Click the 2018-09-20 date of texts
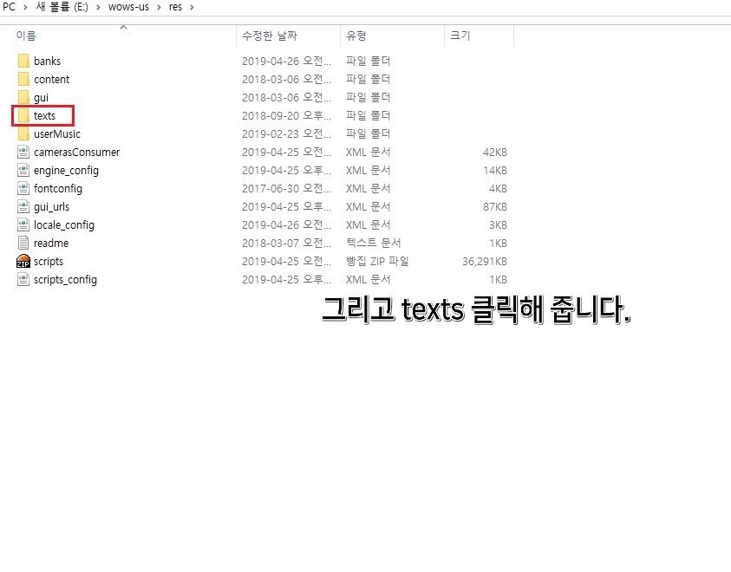731x572 pixels. click(x=286, y=115)
